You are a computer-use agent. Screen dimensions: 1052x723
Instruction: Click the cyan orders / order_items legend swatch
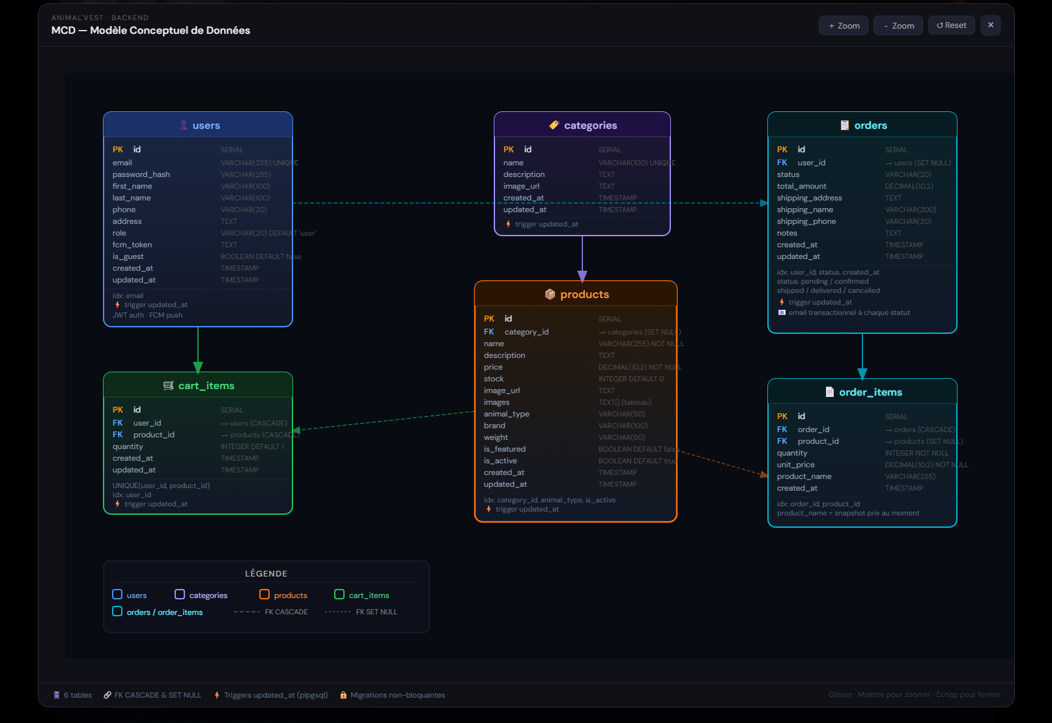coord(117,611)
